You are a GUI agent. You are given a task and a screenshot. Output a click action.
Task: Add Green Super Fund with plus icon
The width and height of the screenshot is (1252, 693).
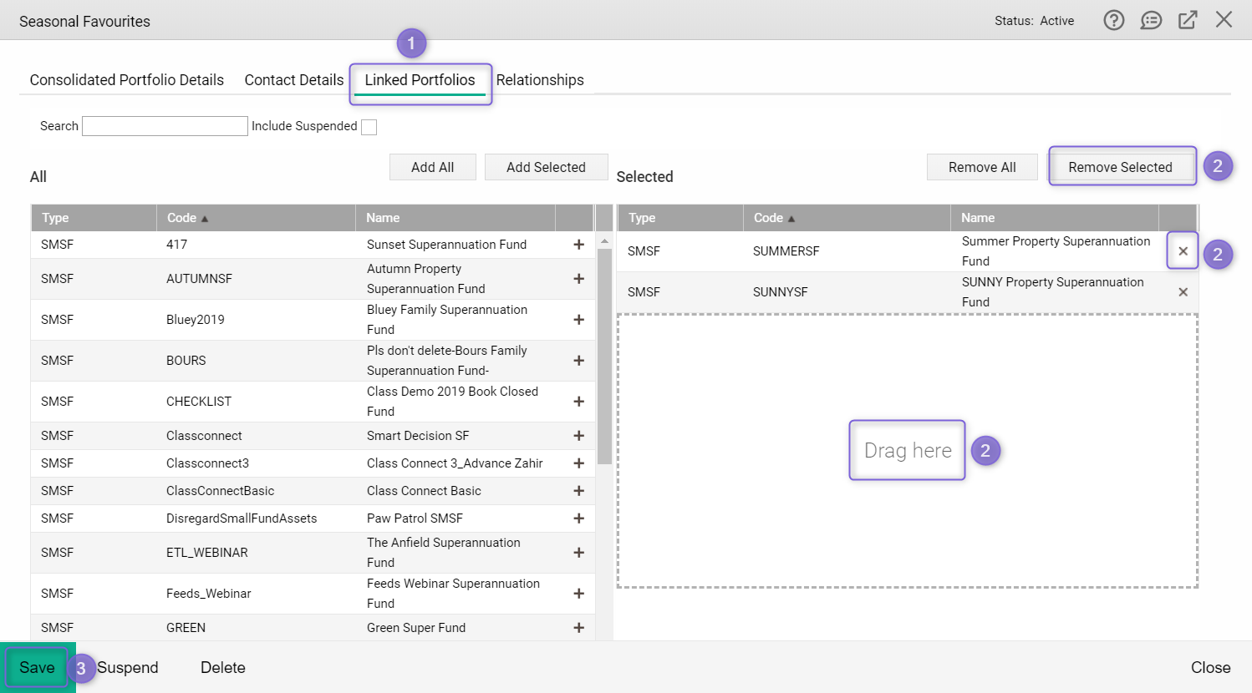(x=578, y=628)
